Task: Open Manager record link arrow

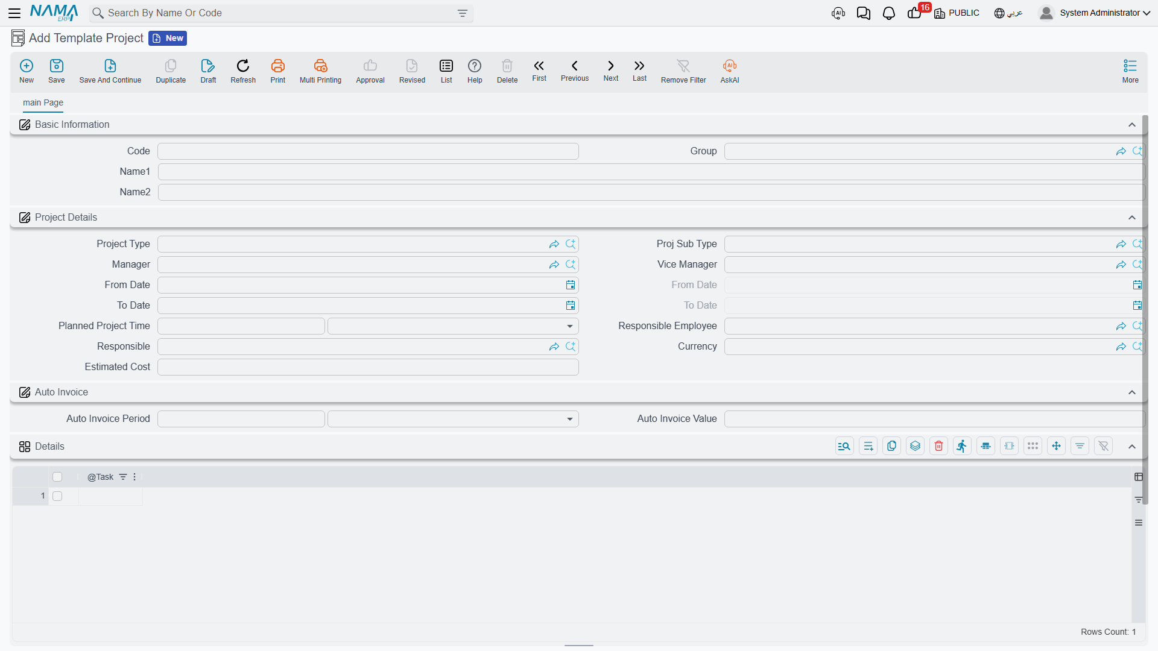Action: tap(554, 265)
